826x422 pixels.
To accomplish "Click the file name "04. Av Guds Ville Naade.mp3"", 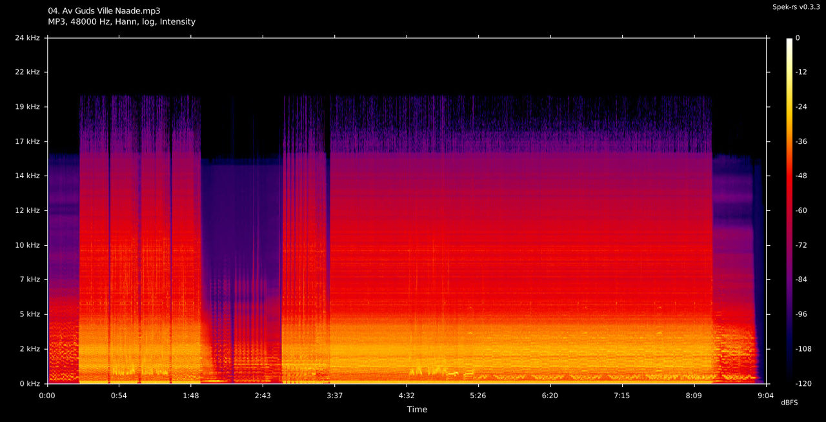I will (105, 11).
